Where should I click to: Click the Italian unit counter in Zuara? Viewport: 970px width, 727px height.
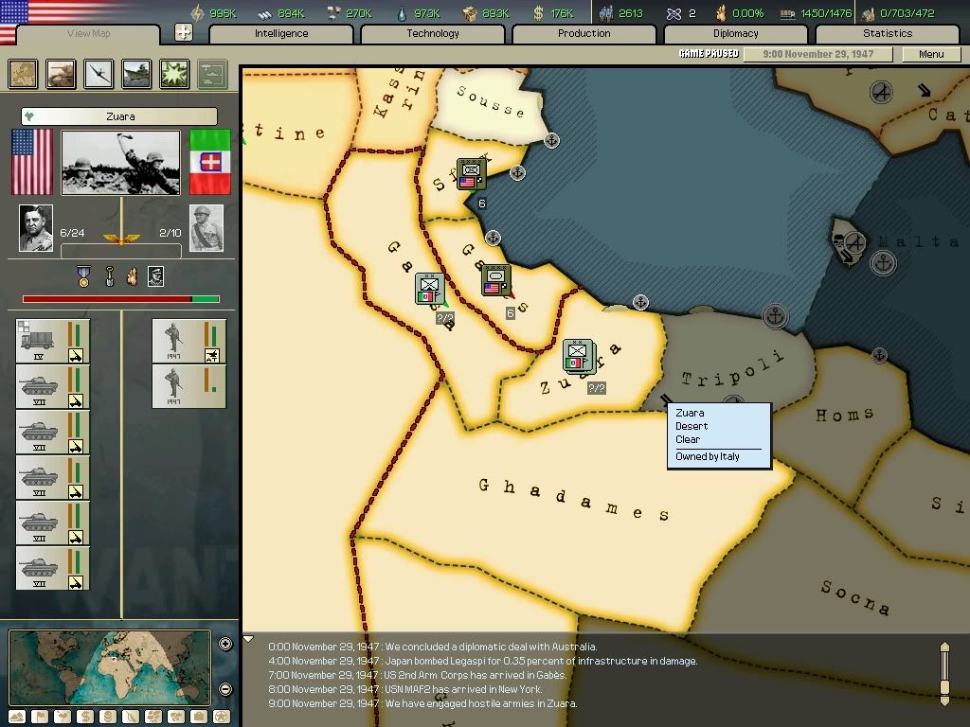coord(578,355)
